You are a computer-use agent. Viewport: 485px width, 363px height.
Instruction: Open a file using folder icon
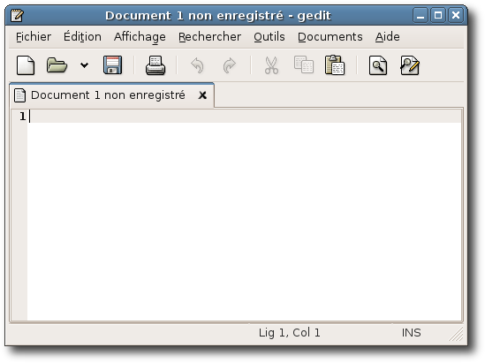(57, 65)
